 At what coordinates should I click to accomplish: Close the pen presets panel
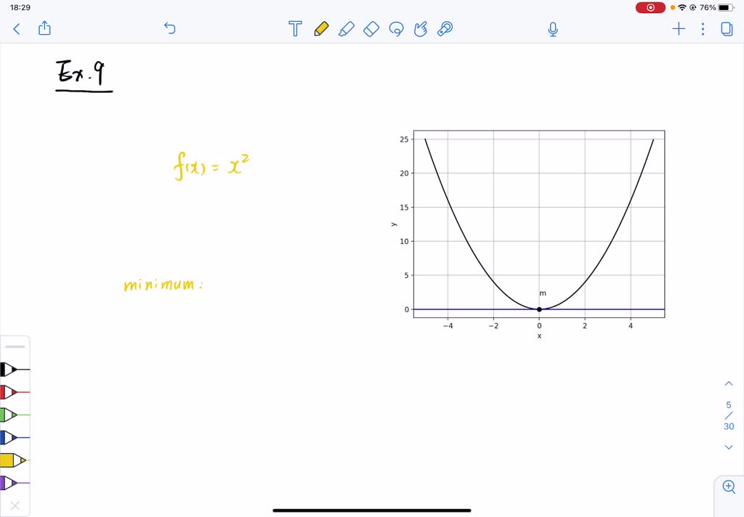pos(16,505)
